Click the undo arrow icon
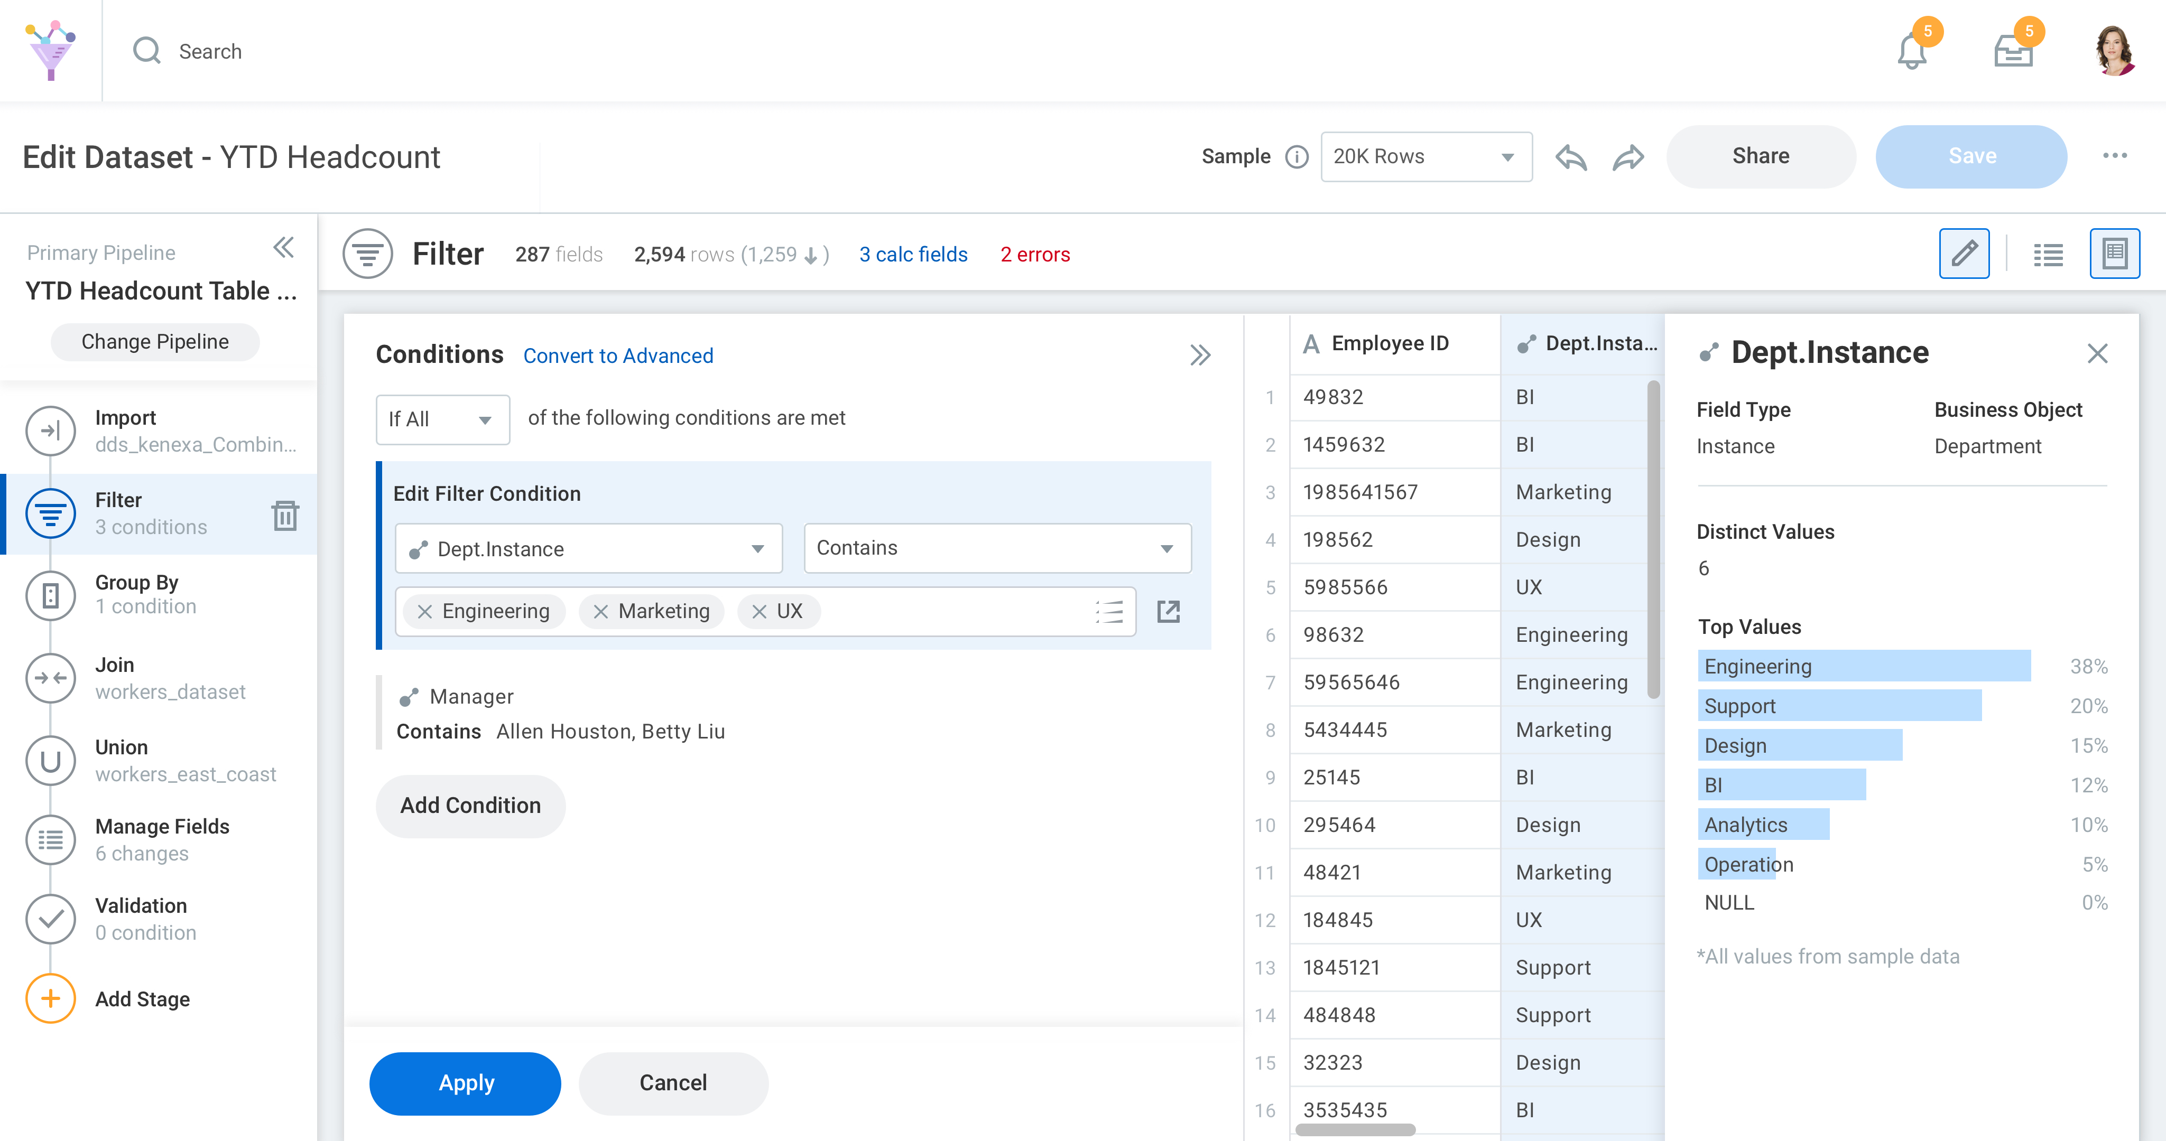The height and width of the screenshot is (1141, 2166). click(x=1571, y=157)
